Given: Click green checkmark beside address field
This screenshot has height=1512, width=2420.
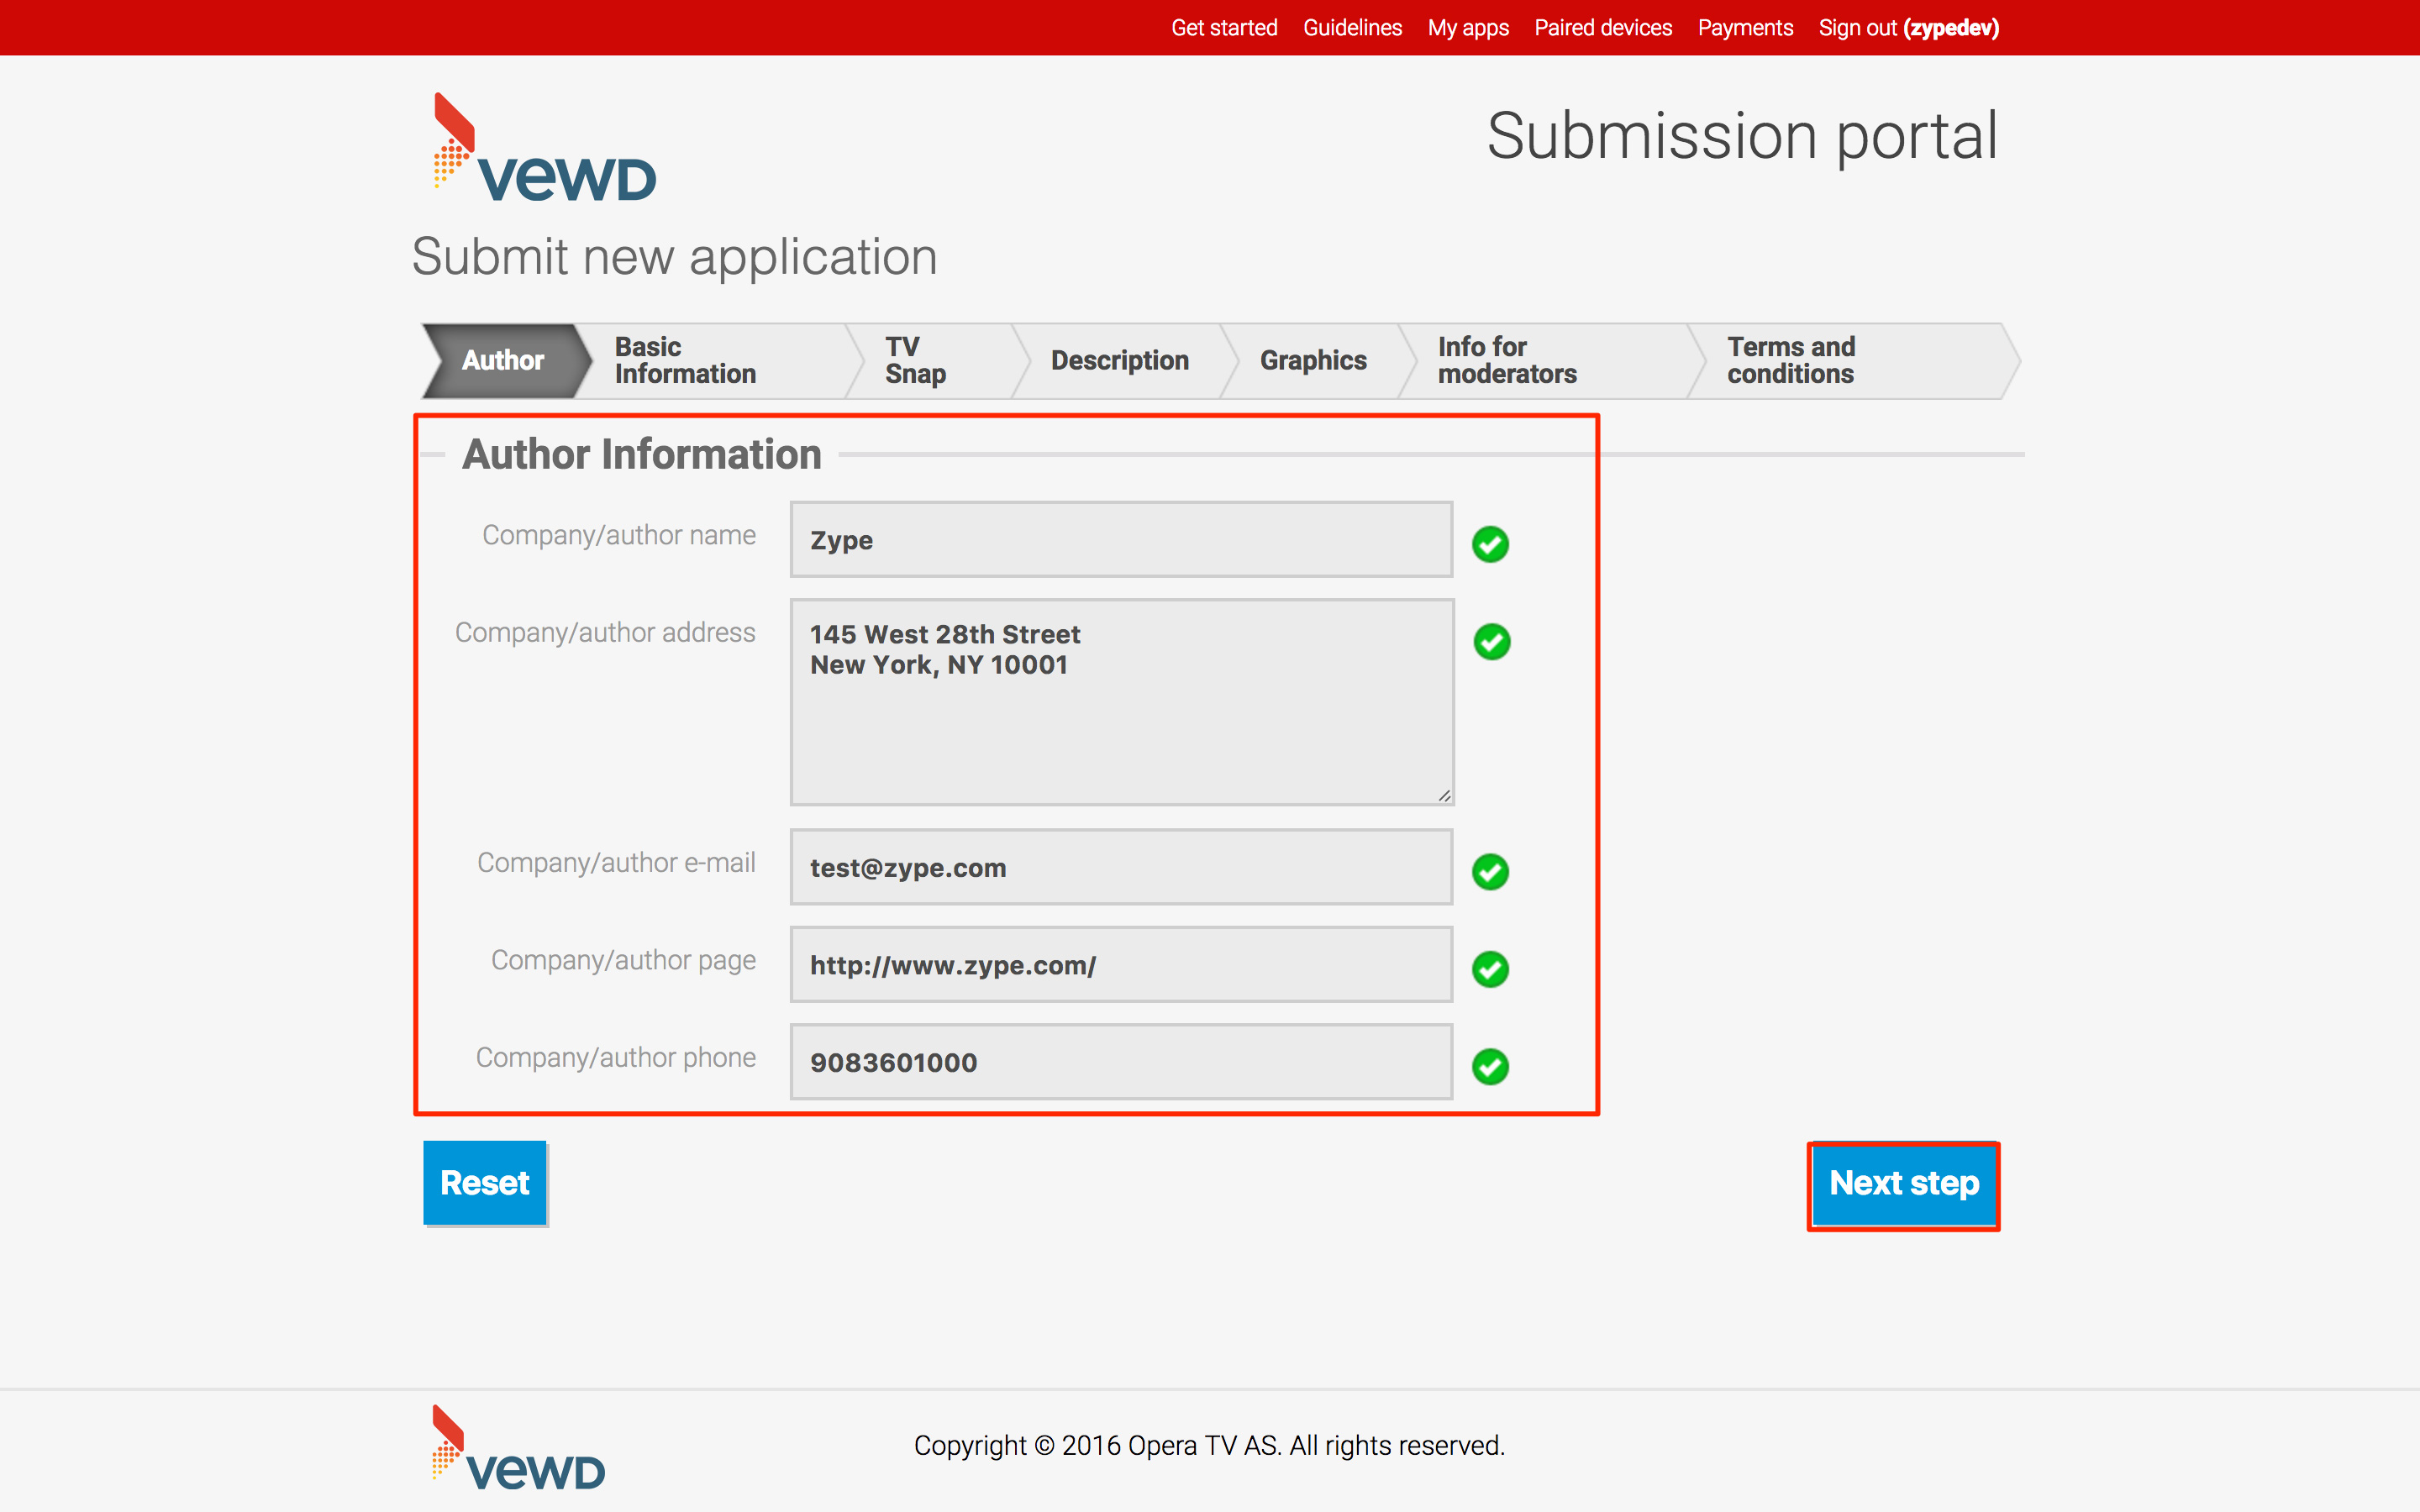Looking at the screenshot, I should click(1492, 642).
